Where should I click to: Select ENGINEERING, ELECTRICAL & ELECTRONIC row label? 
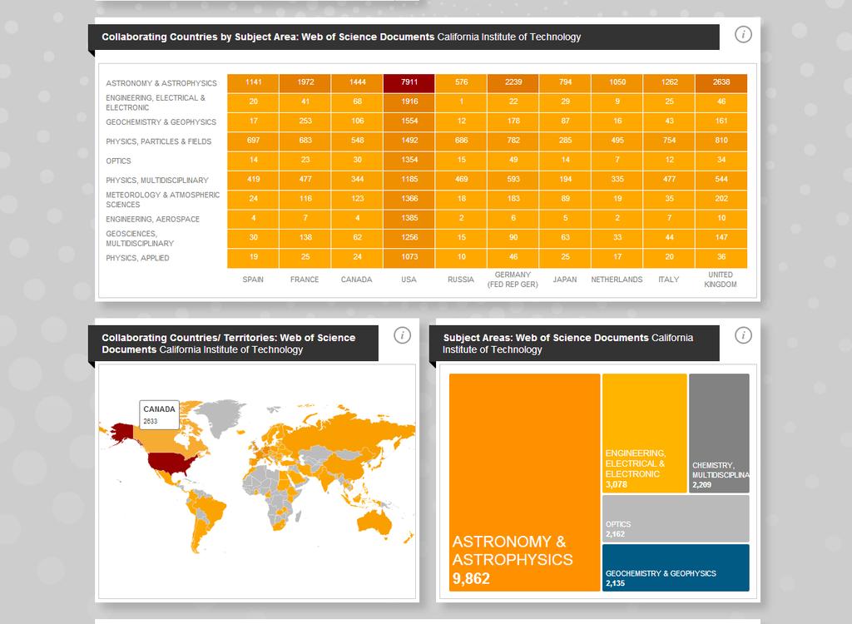156,102
